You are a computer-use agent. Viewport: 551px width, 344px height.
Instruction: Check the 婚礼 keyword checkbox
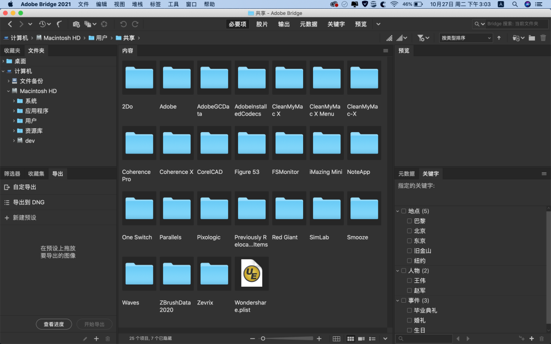coord(409,320)
